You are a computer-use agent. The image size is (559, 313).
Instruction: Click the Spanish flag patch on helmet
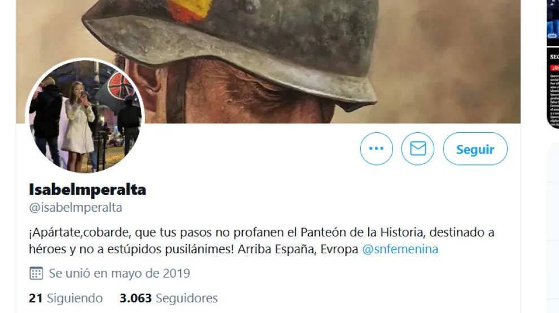click(188, 8)
